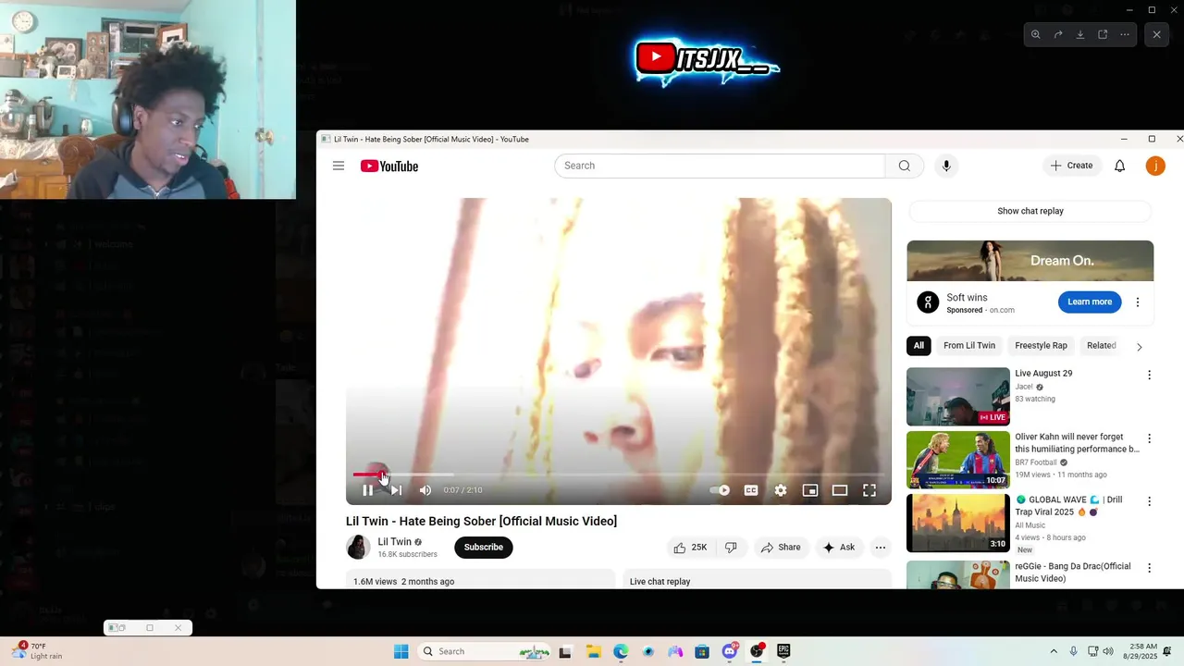The width and height of the screenshot is (1184, 666).
Task: Open Lil Twin channel avatar
Action: [358, 548]
